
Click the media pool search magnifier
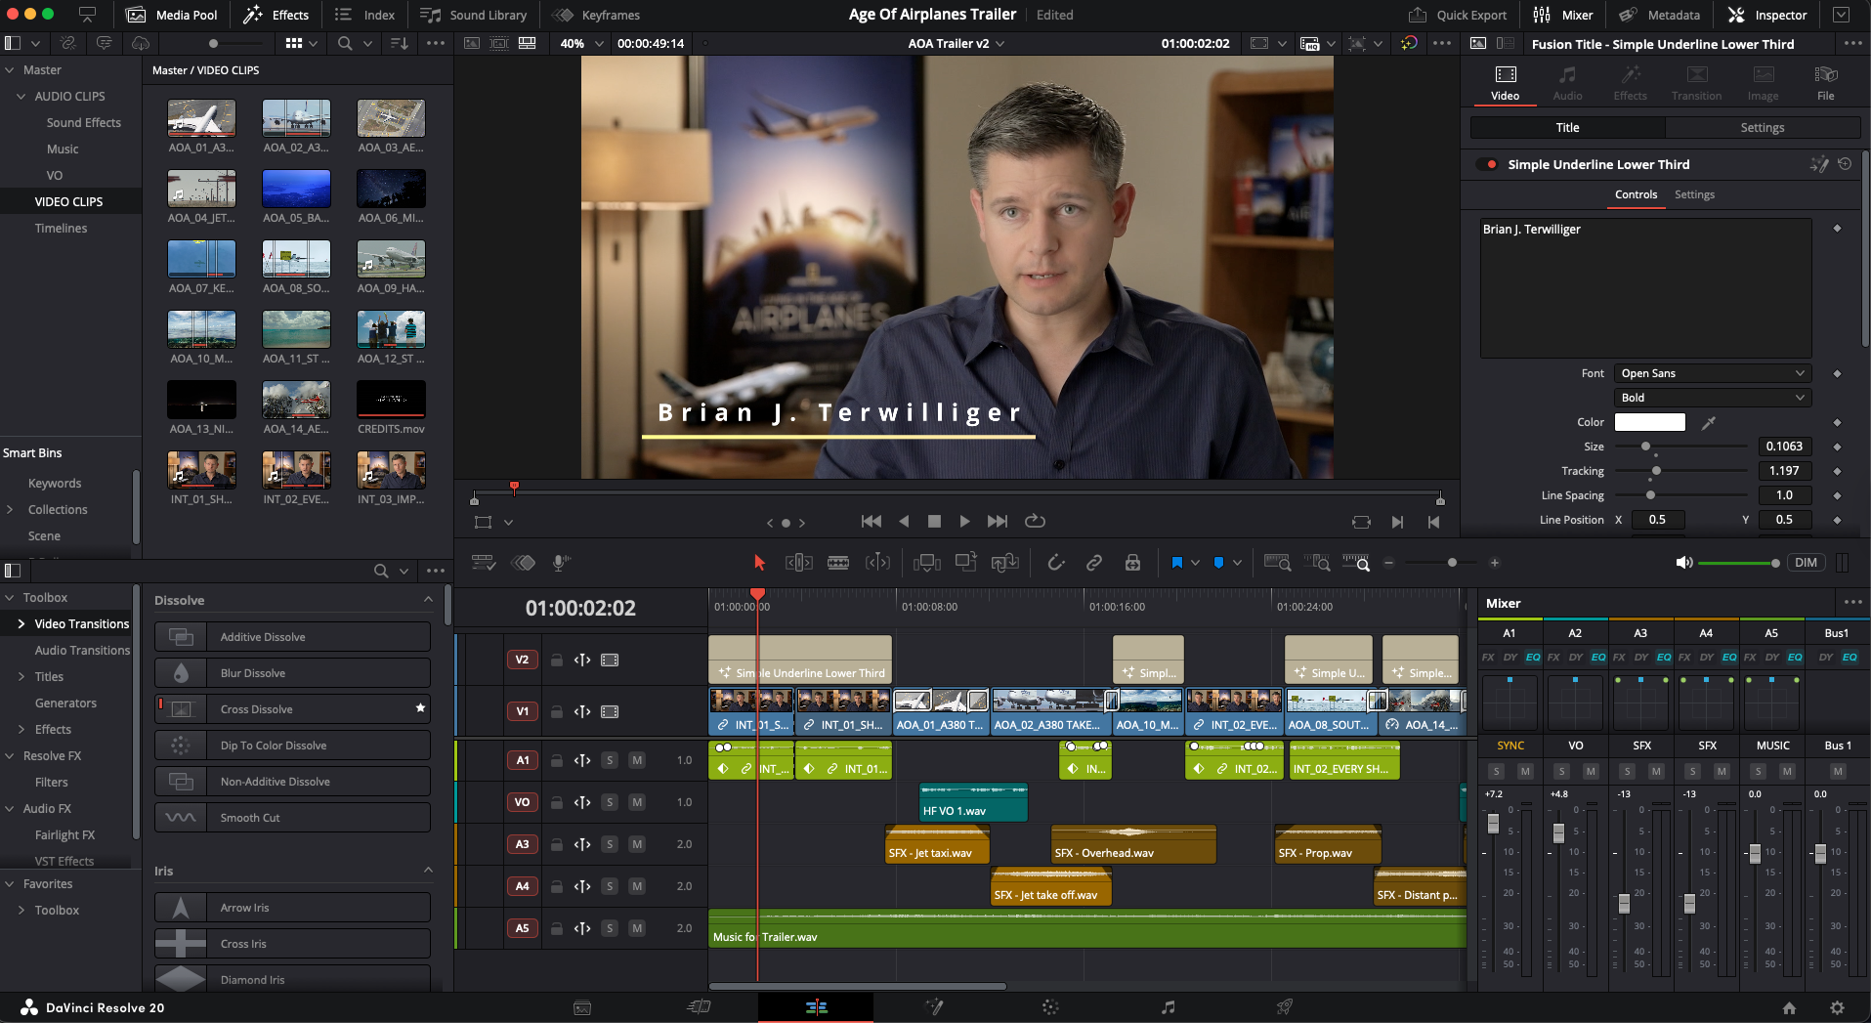click(345, 43)
